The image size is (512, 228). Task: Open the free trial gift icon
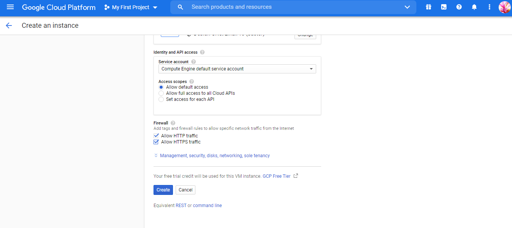point(429,7)
